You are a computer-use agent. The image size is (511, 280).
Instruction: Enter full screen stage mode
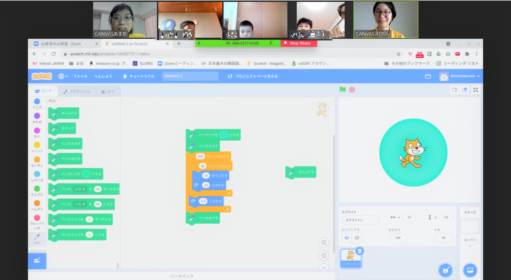coord(476,90)
